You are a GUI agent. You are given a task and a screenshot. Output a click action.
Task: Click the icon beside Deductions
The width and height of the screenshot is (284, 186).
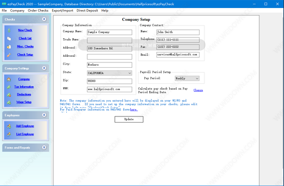coord(9,95)
